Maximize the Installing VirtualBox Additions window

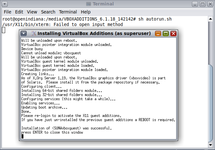point(166,33)
